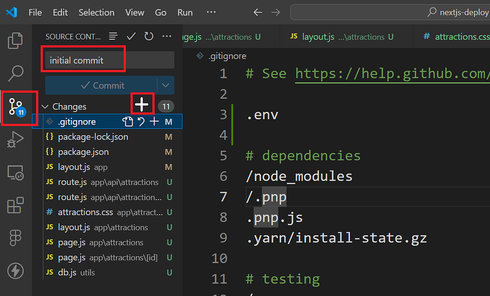The width and height of the screenshot is (490, 296).
Task: View source control as tree icon
Action: (x=113, y=36)
